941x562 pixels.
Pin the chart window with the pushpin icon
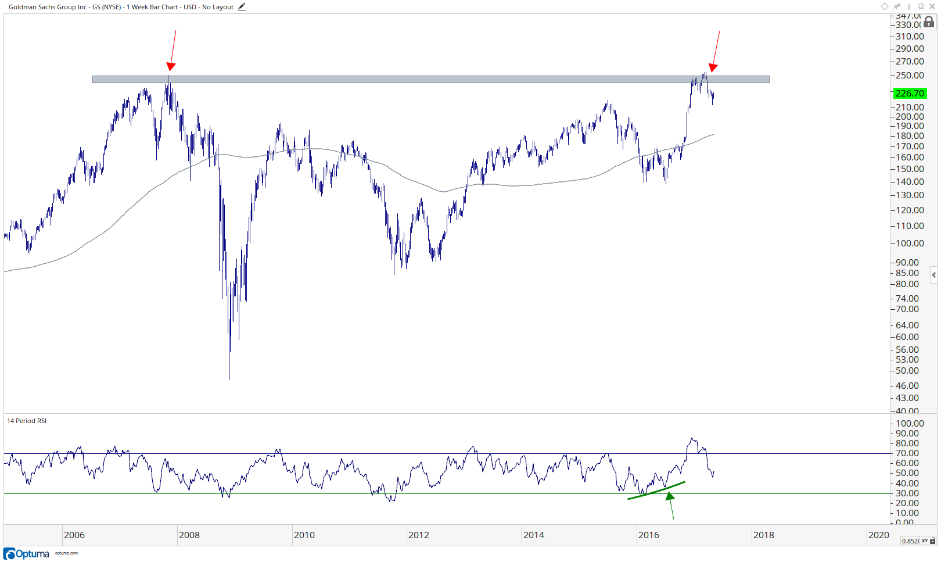tap(897, 6)
